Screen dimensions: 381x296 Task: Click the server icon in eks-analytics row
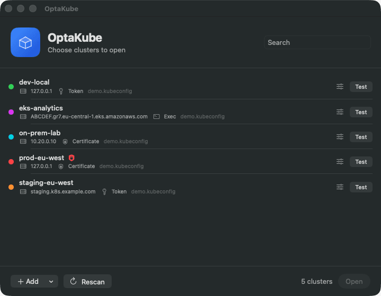23,117
